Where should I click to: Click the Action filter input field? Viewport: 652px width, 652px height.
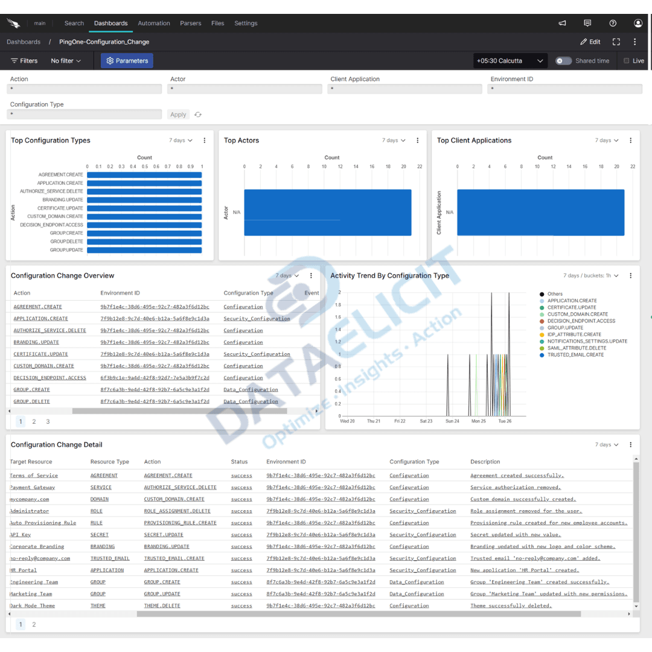click(85, 89)
